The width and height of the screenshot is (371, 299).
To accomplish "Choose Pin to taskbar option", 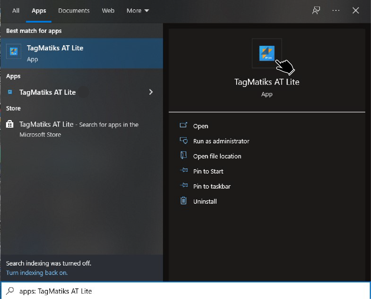I will pyautogui.click(x=212, y=186).
